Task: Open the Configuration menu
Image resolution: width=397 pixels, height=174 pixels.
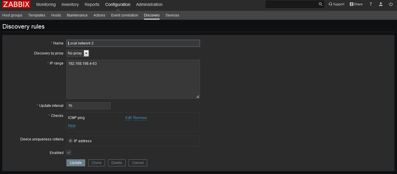Action: point(117,4)
